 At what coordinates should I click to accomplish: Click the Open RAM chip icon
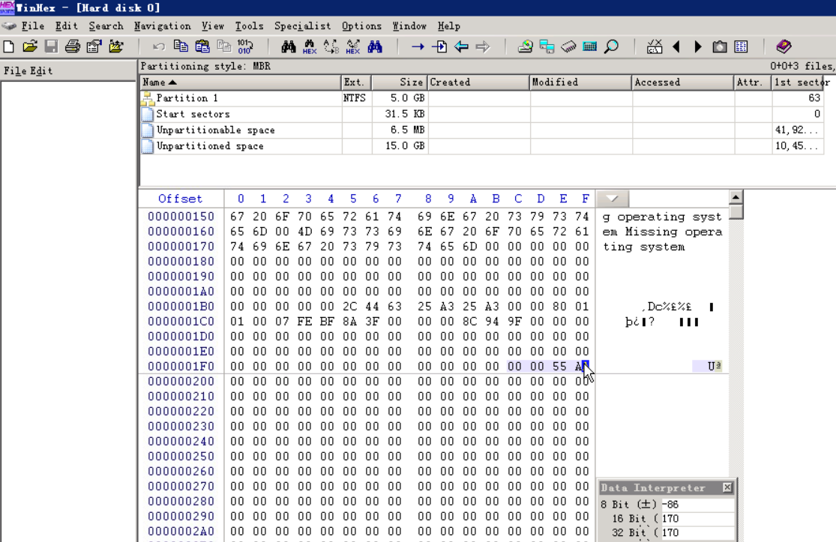click(568, 47)
